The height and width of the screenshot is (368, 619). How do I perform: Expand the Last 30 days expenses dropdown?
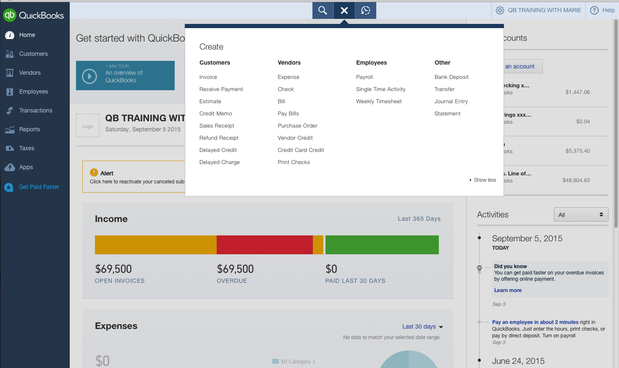click(x=422, y=326)
